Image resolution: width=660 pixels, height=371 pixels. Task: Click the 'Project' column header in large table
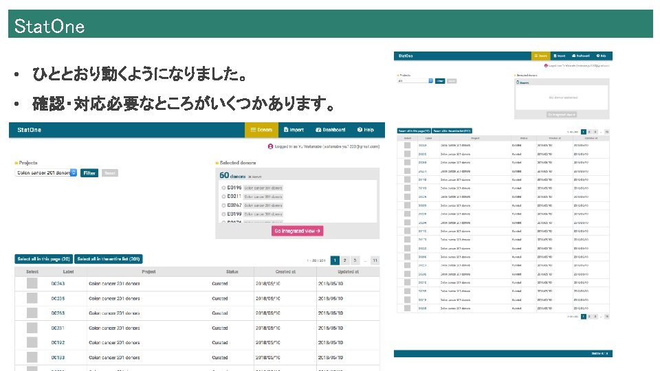(x=148, y=272)
